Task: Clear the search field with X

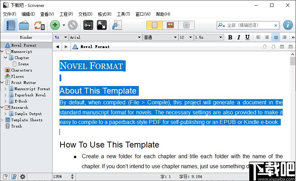Action: point(276,26)
